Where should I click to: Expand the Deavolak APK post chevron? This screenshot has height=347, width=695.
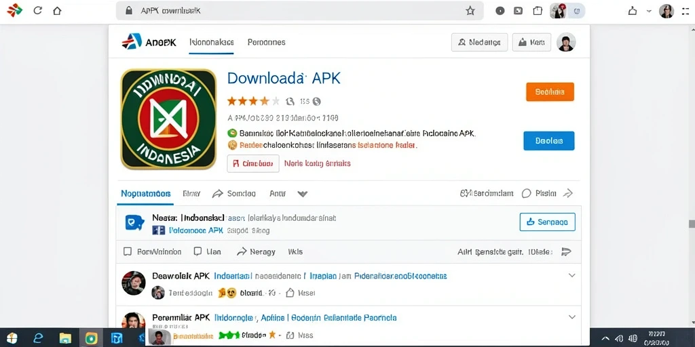point(571,275)
